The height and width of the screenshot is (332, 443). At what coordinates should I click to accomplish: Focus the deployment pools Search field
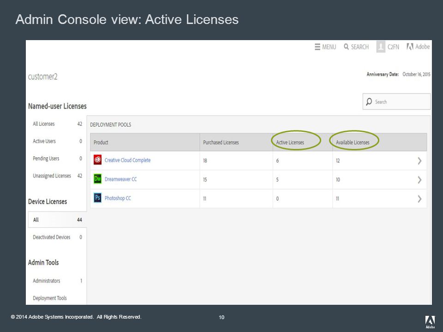[x=396, y=101]
